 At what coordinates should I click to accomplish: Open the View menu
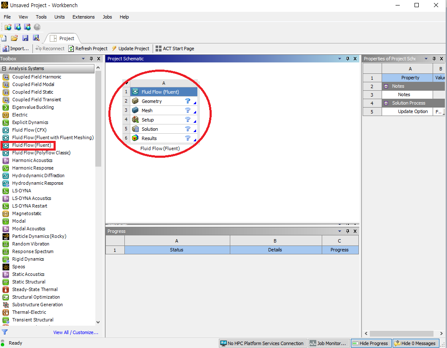click(23, 17)
